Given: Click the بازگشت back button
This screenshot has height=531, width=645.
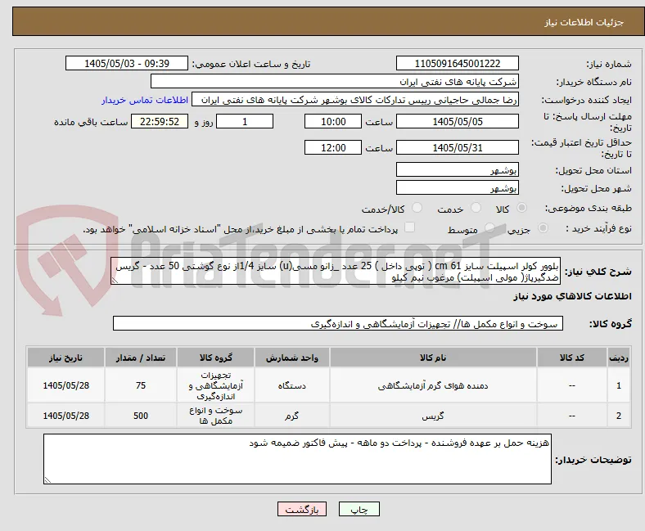Looking at the screenshot, I should point(302,509).
